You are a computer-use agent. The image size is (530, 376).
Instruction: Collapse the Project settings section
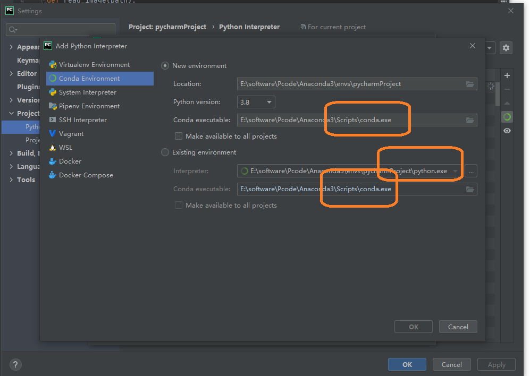11,113
